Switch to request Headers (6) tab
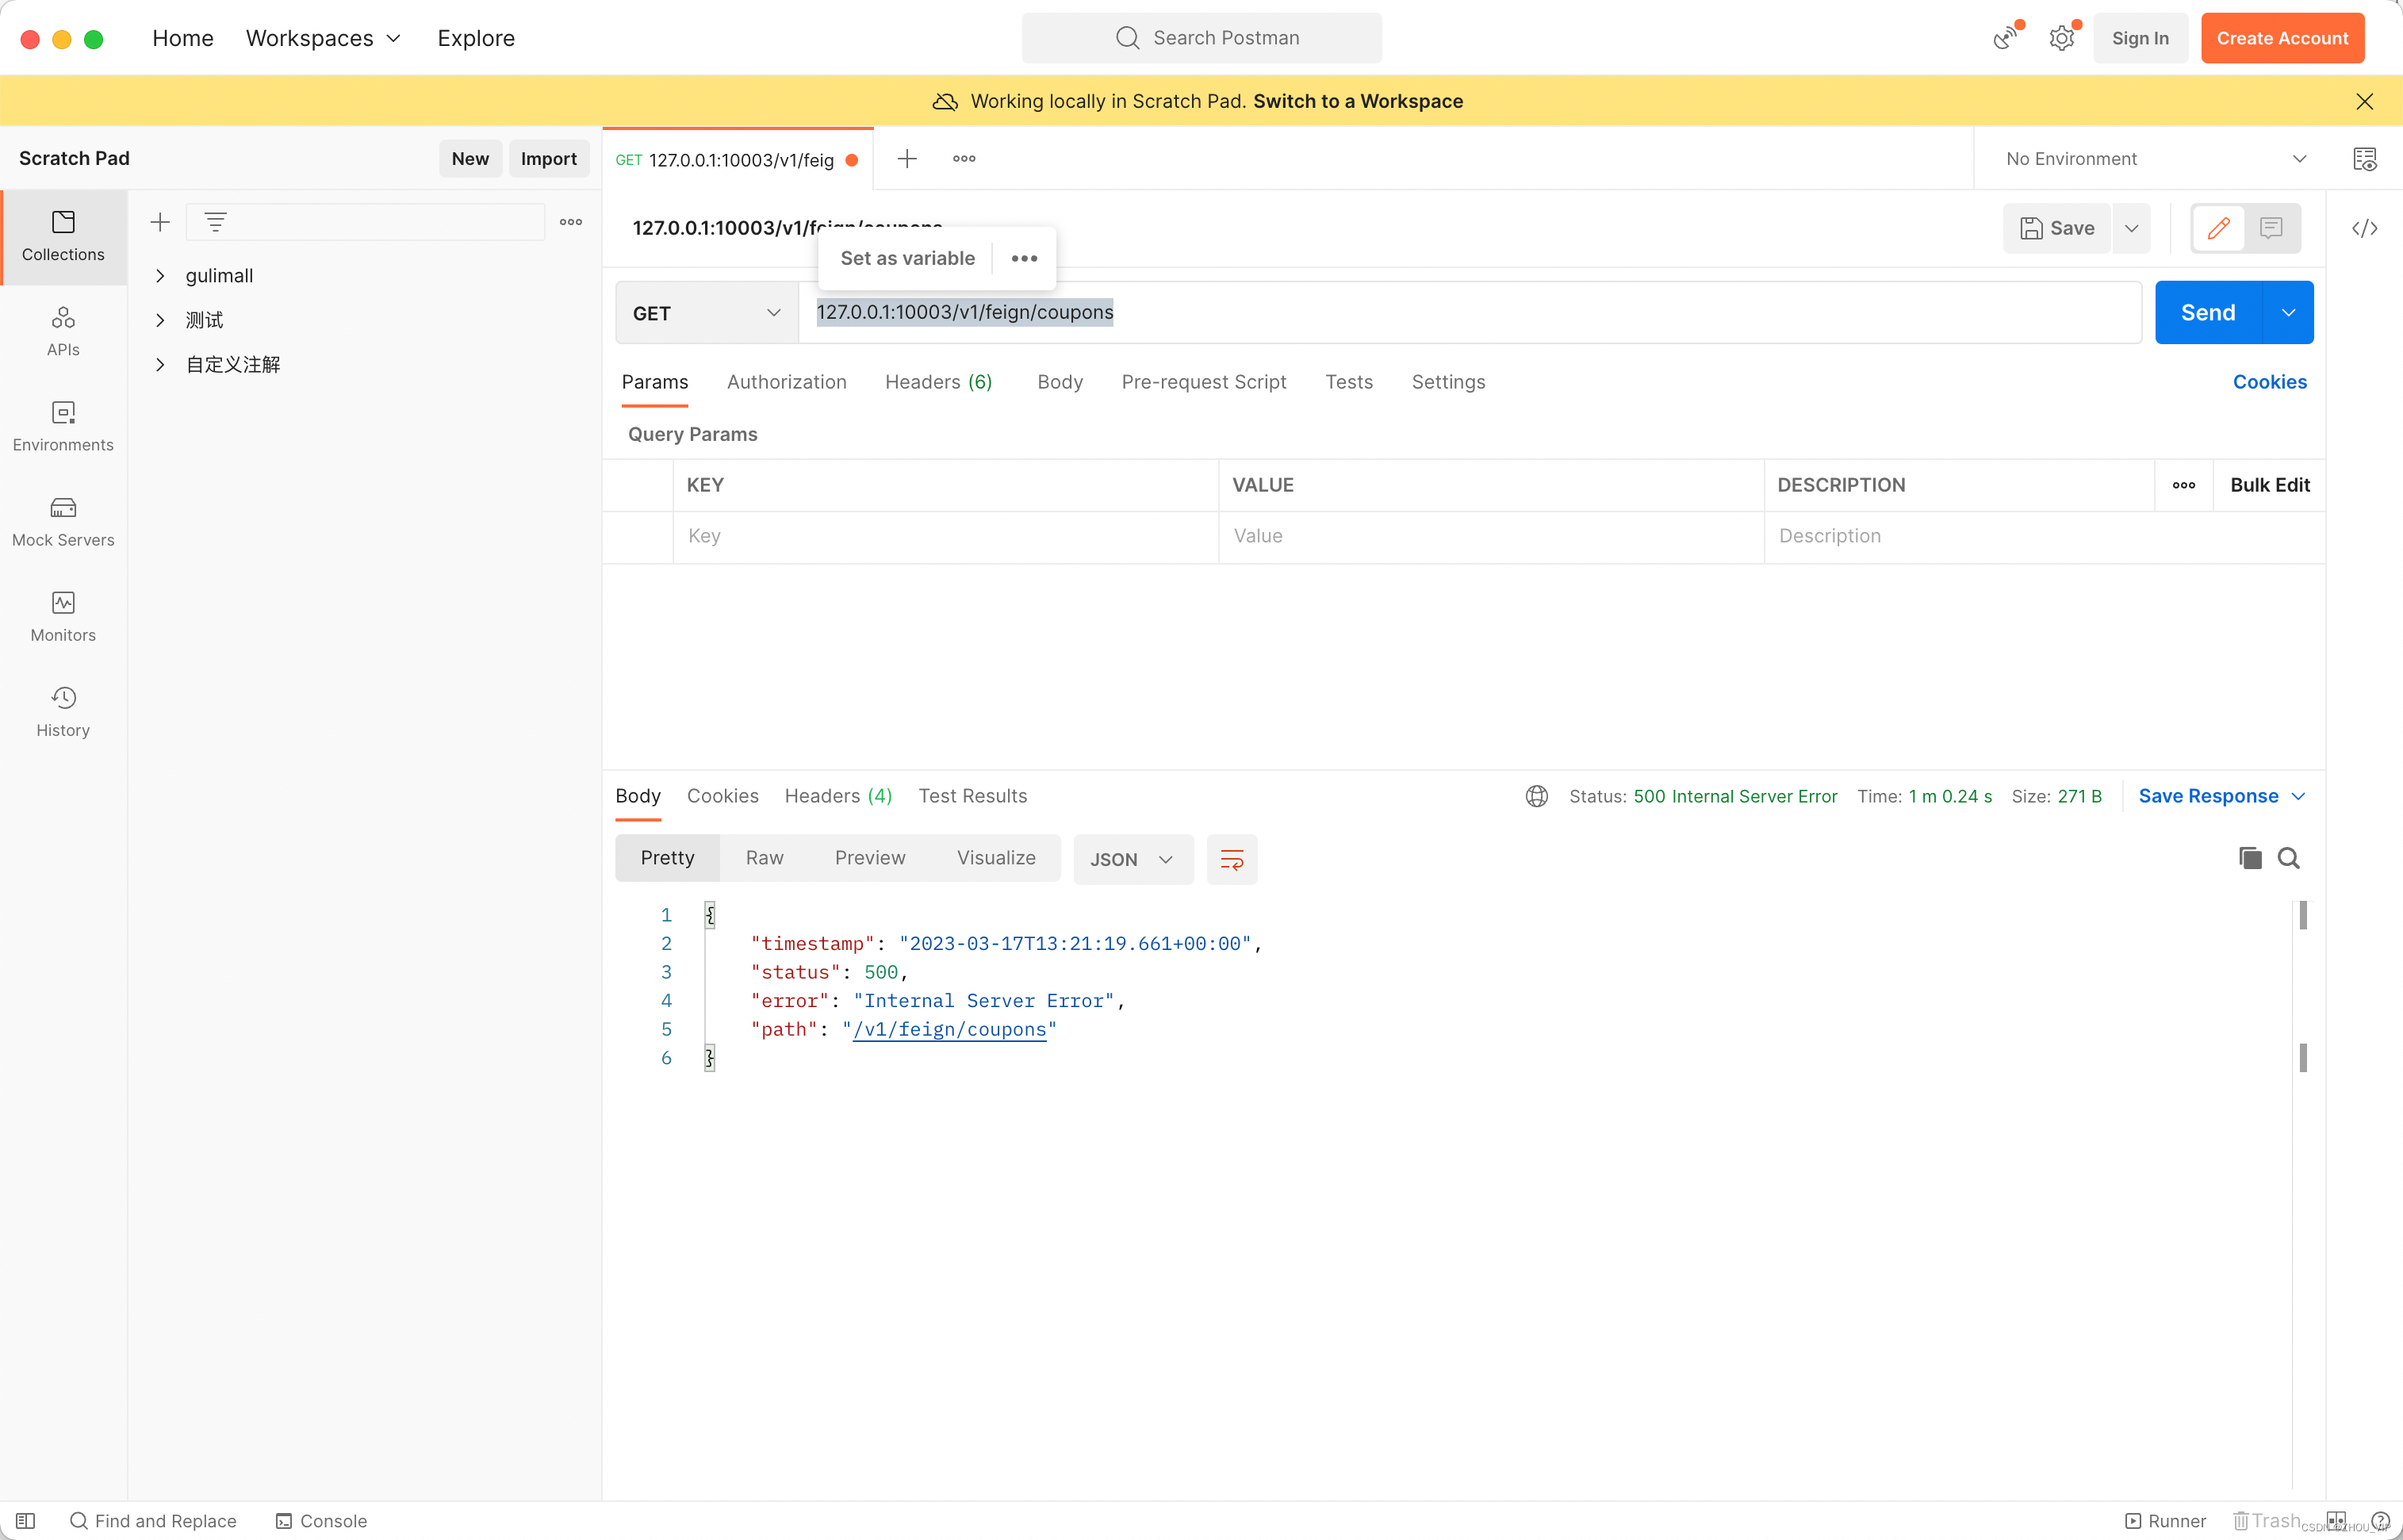The height and width of the screenshot is (1540, 2403). pos(938,382)
